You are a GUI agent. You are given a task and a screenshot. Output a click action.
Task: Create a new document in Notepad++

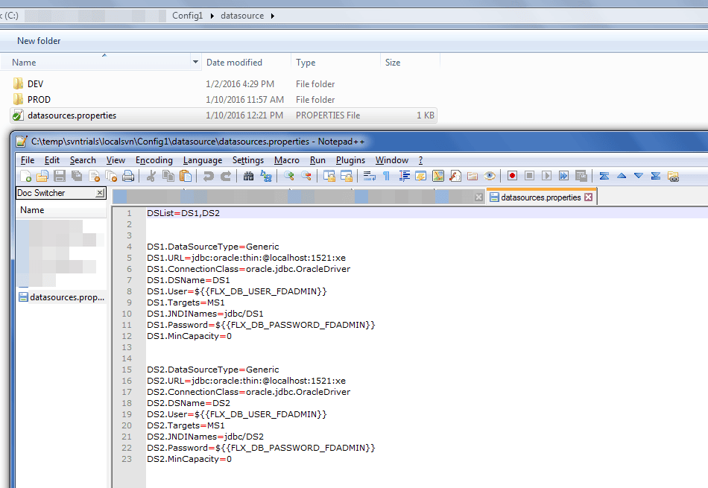click(x=26, y=176)
